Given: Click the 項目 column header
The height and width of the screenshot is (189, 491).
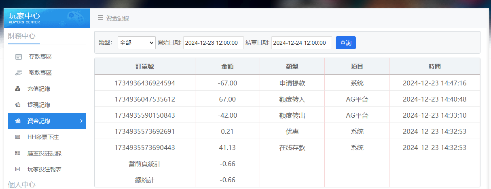Looking at the screenshot, I should point(357,66).
